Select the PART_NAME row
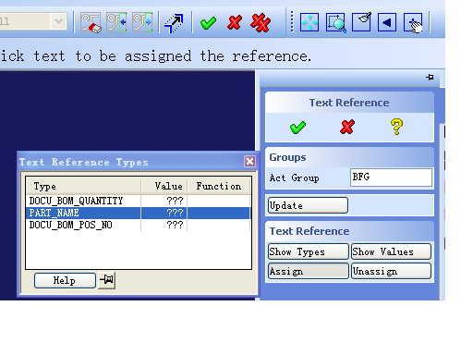This screenshot has width=473, height=355. 139,213
